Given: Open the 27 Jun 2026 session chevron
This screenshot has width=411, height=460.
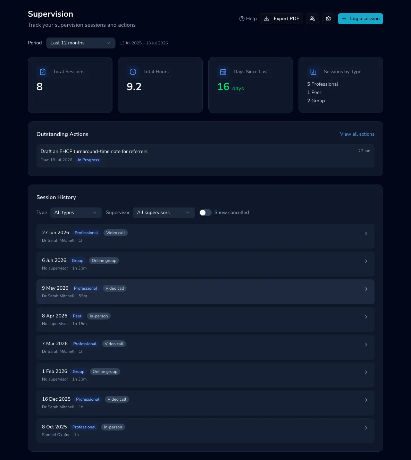Looking at the screenshot, I should coord(366,233).
